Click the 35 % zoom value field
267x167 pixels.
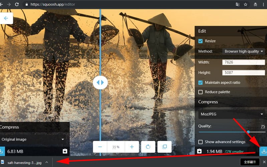coord(116,147)
